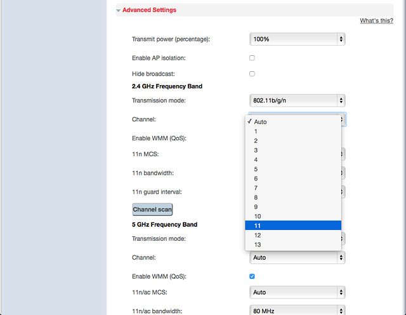Click the Advanced Settings header text

(149, 10)
